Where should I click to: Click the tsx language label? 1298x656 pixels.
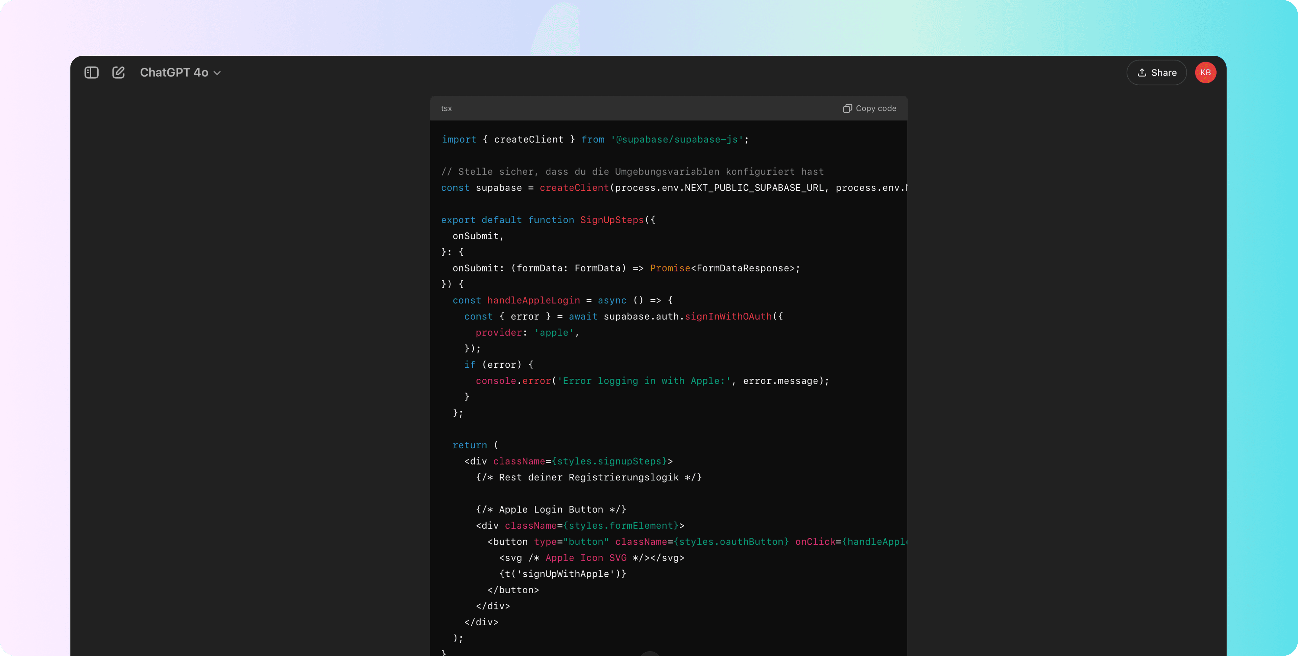click(446, 108)
